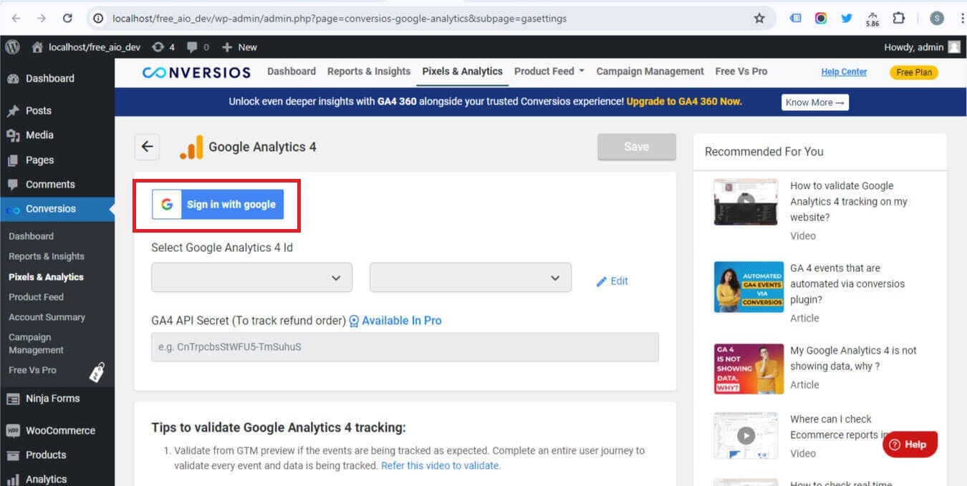Open the localhost/free_aio_dev site link in the admin bar

pyautogui.click(x=86, y=47)
